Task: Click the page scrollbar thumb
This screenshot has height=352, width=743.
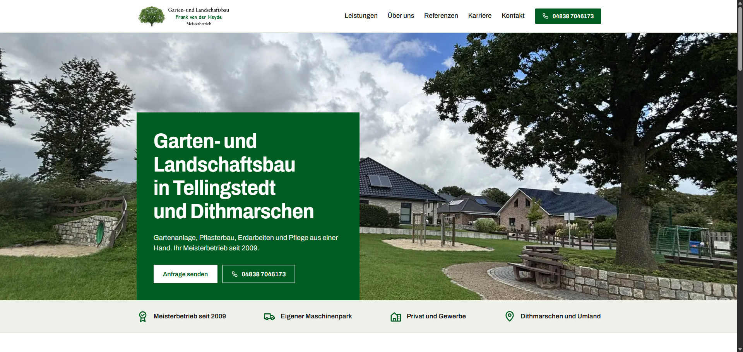Action: [x=740, y=39]
